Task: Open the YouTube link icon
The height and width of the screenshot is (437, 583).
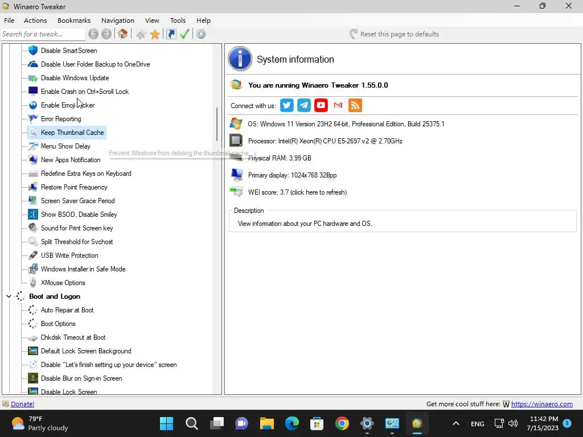Action: click(321, 105)
